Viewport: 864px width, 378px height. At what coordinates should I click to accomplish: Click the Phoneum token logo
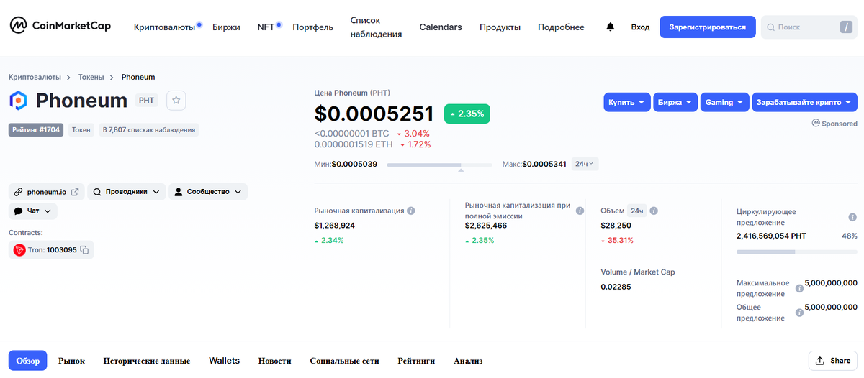tap(19, 101)
